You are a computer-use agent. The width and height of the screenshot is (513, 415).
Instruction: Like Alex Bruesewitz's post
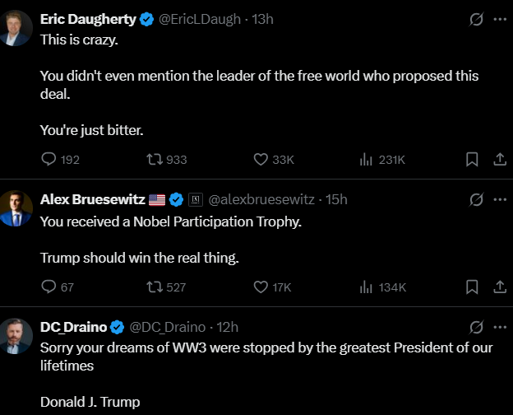tap(261, 287)
